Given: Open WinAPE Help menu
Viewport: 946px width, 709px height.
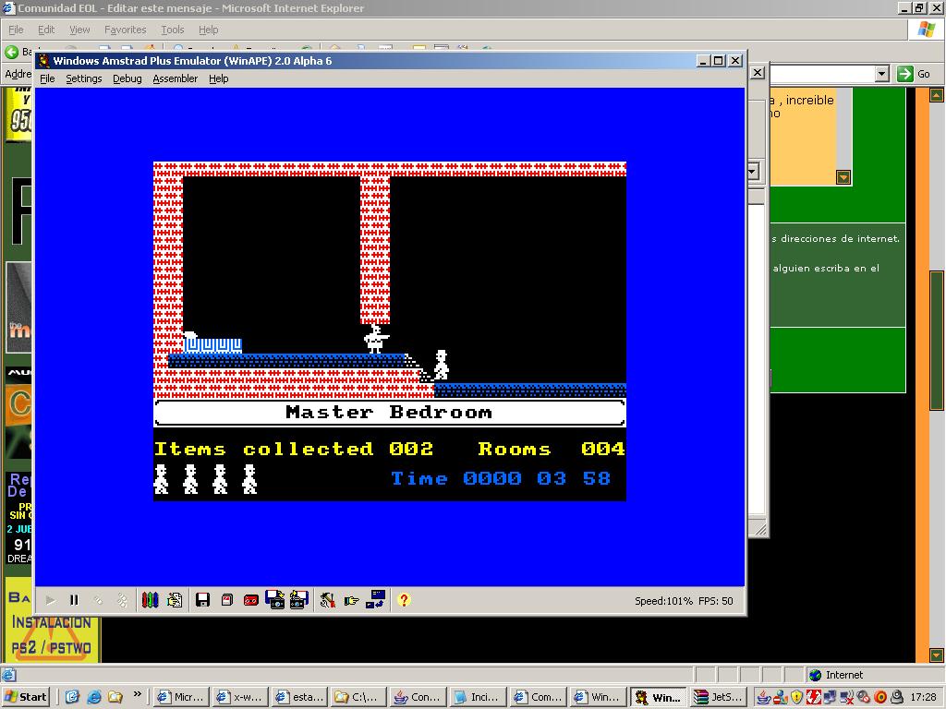Looking at the screenshot, I should (218, 78).
